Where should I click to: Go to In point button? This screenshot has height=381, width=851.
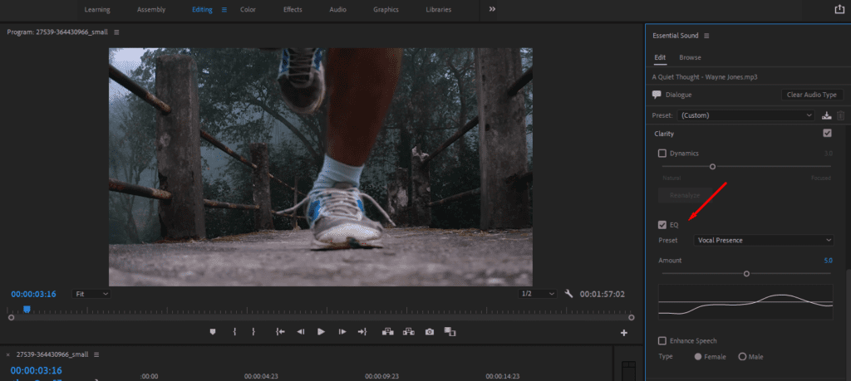click(x=280, y=332)
